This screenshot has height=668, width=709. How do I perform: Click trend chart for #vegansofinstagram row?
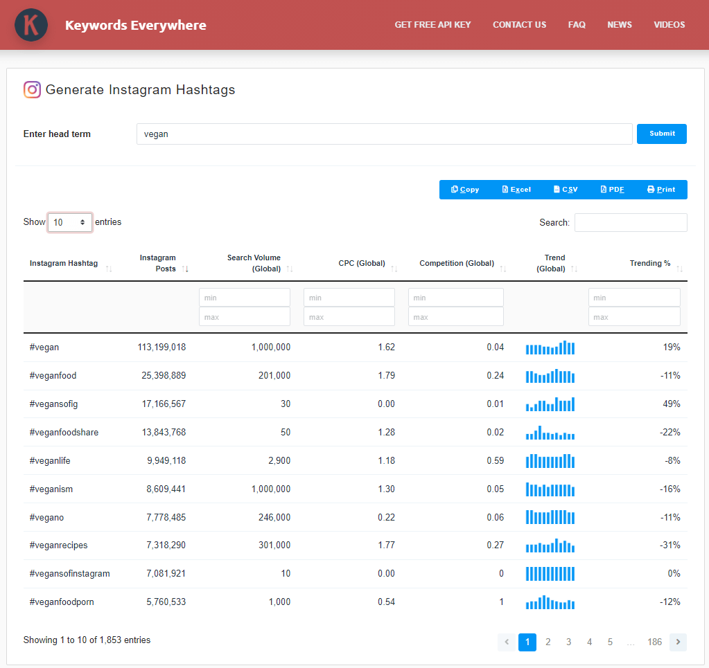coord(550,574)
